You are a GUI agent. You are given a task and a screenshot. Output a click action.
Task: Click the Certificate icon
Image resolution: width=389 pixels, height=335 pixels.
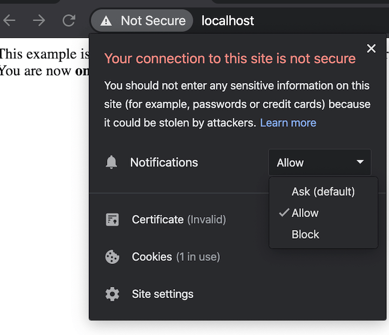point(112,220)
